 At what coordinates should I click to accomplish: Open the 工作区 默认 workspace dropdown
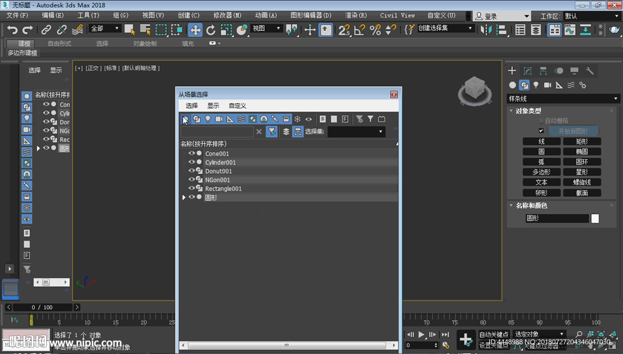591,16
